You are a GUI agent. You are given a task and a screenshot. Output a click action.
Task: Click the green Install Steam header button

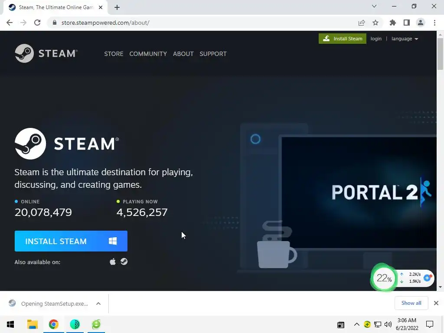[x=343, y=39]
